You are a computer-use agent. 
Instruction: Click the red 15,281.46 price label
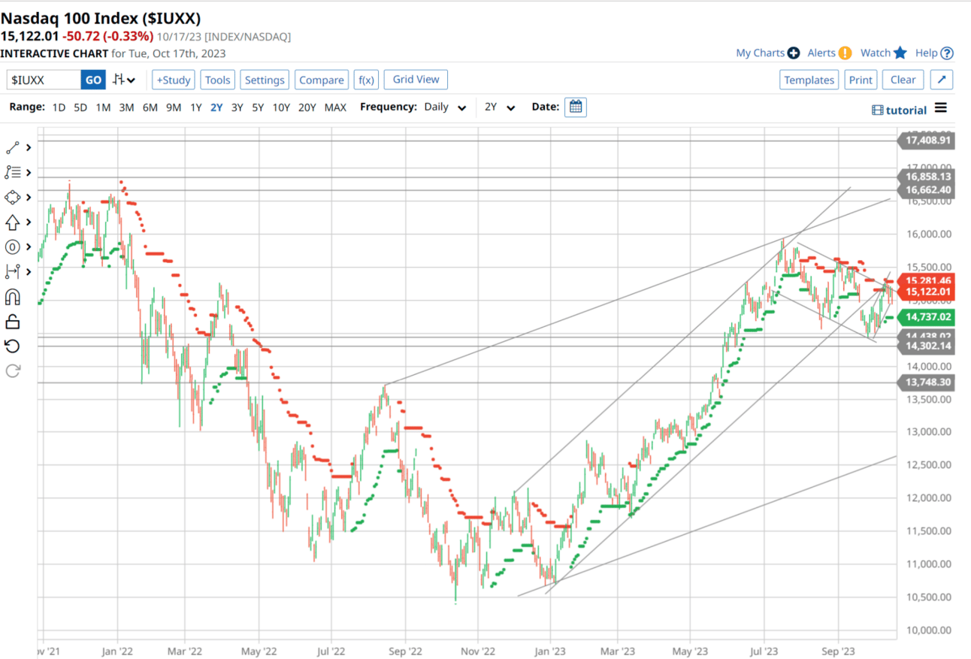927,280
